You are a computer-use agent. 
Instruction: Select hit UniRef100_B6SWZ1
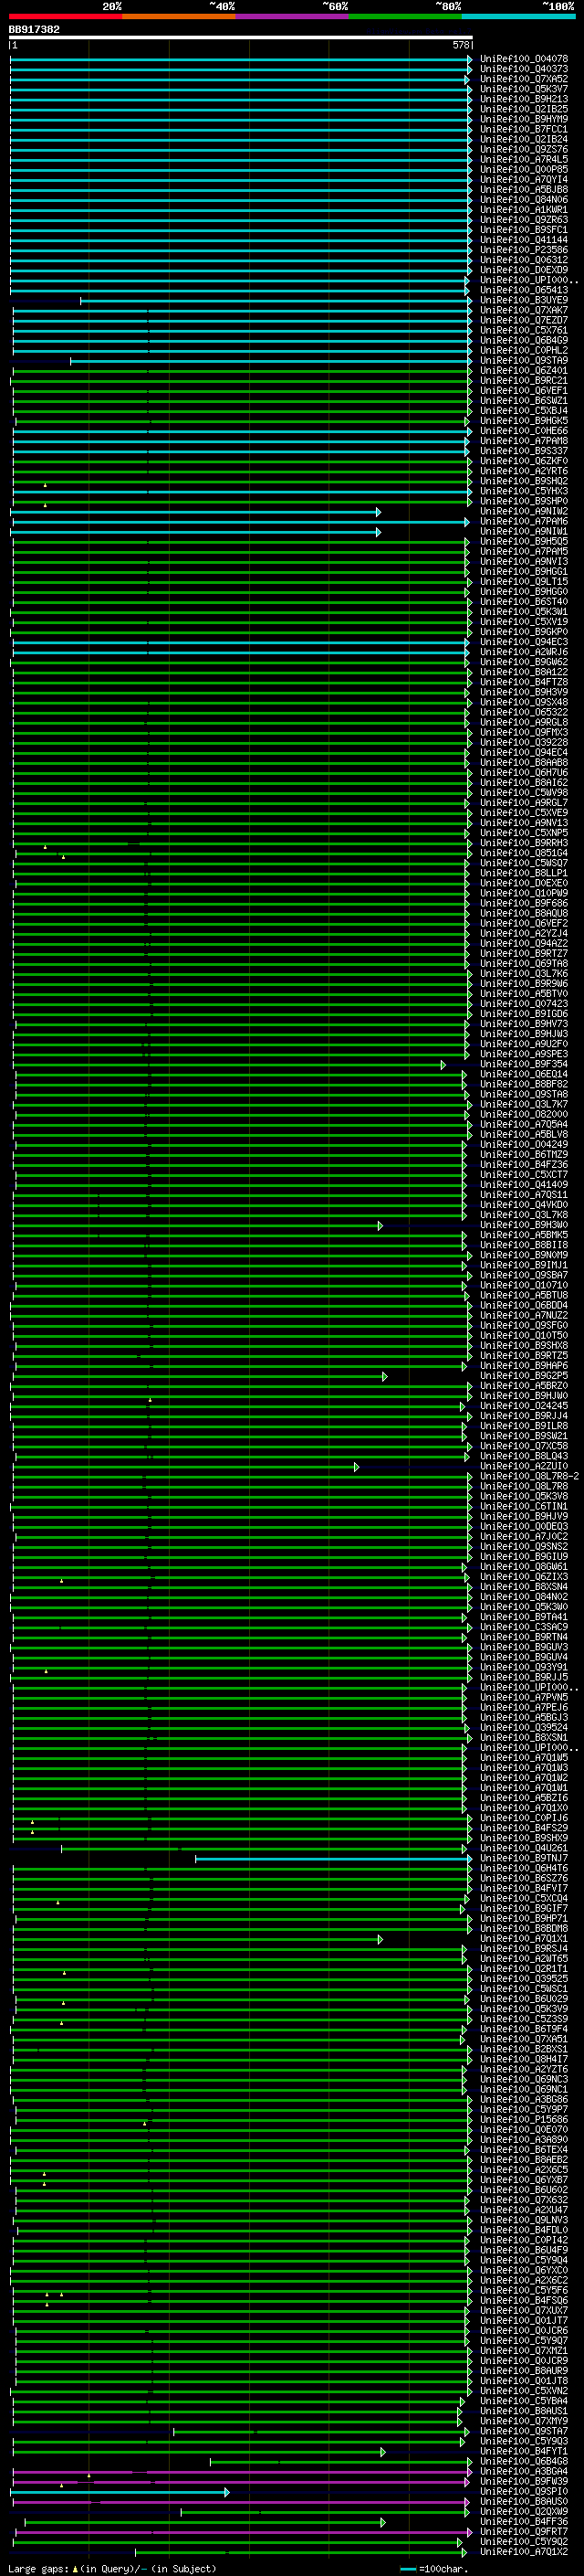[x=524, y=401]
